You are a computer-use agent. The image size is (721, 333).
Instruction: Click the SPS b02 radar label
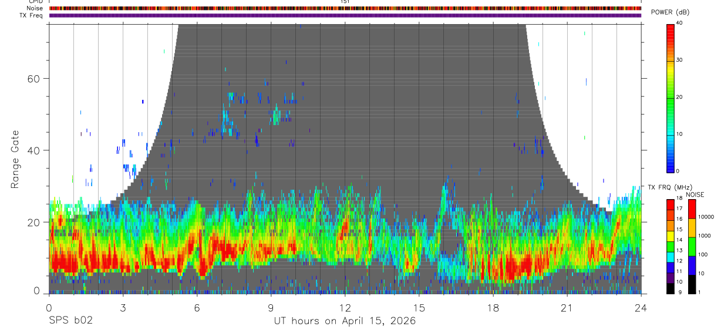(70, 321)
